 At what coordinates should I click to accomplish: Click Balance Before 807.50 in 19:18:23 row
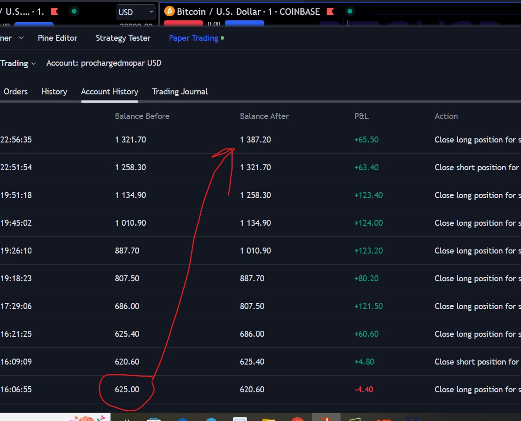coord(127,279)
